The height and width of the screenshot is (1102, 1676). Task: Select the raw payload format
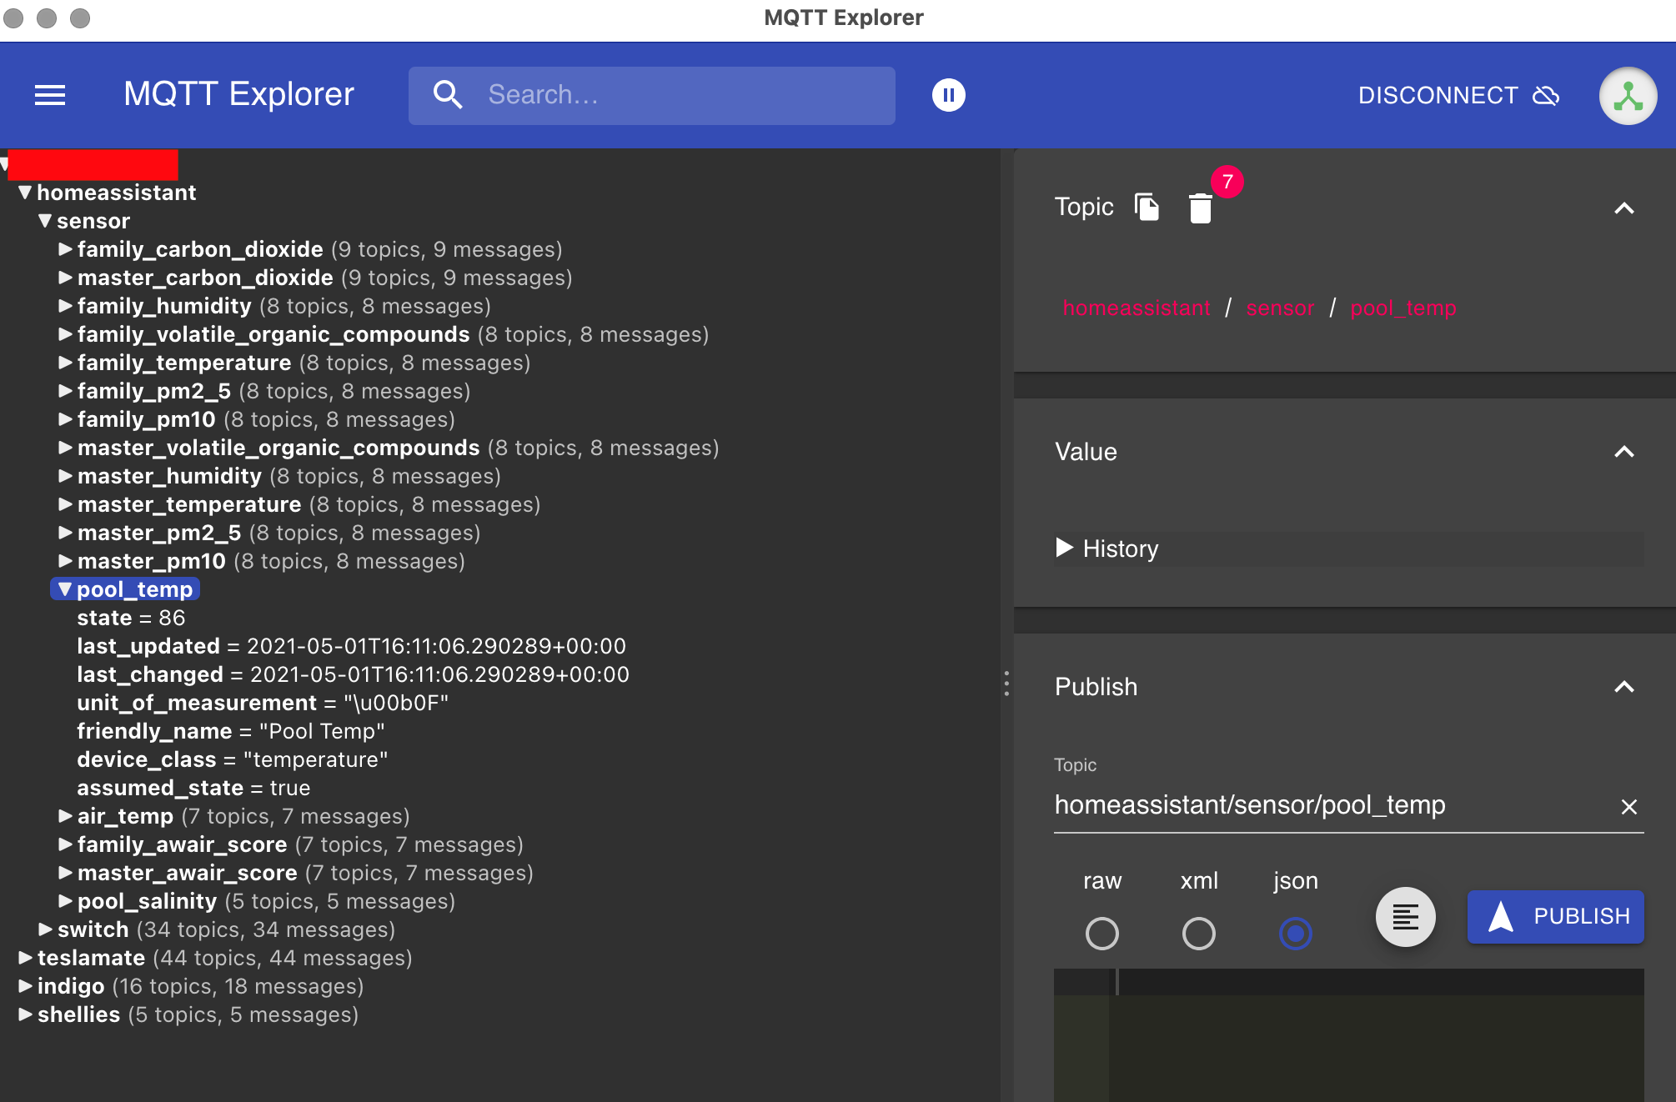[1101, 934]
